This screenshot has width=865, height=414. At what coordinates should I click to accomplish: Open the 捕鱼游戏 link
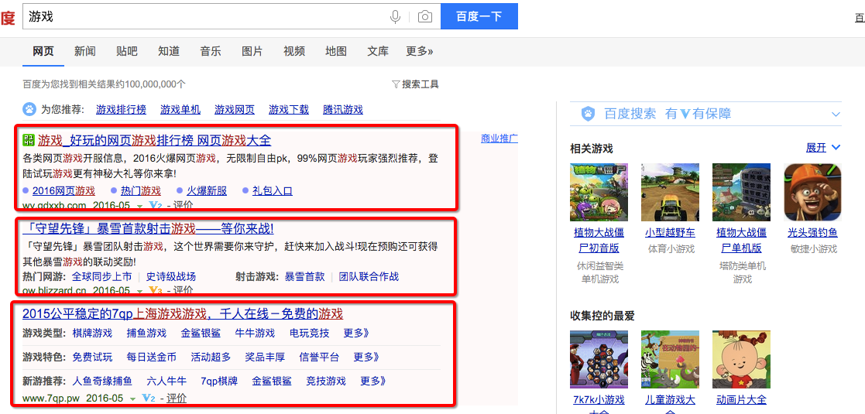pyautogui.click(x=146, y=333)
